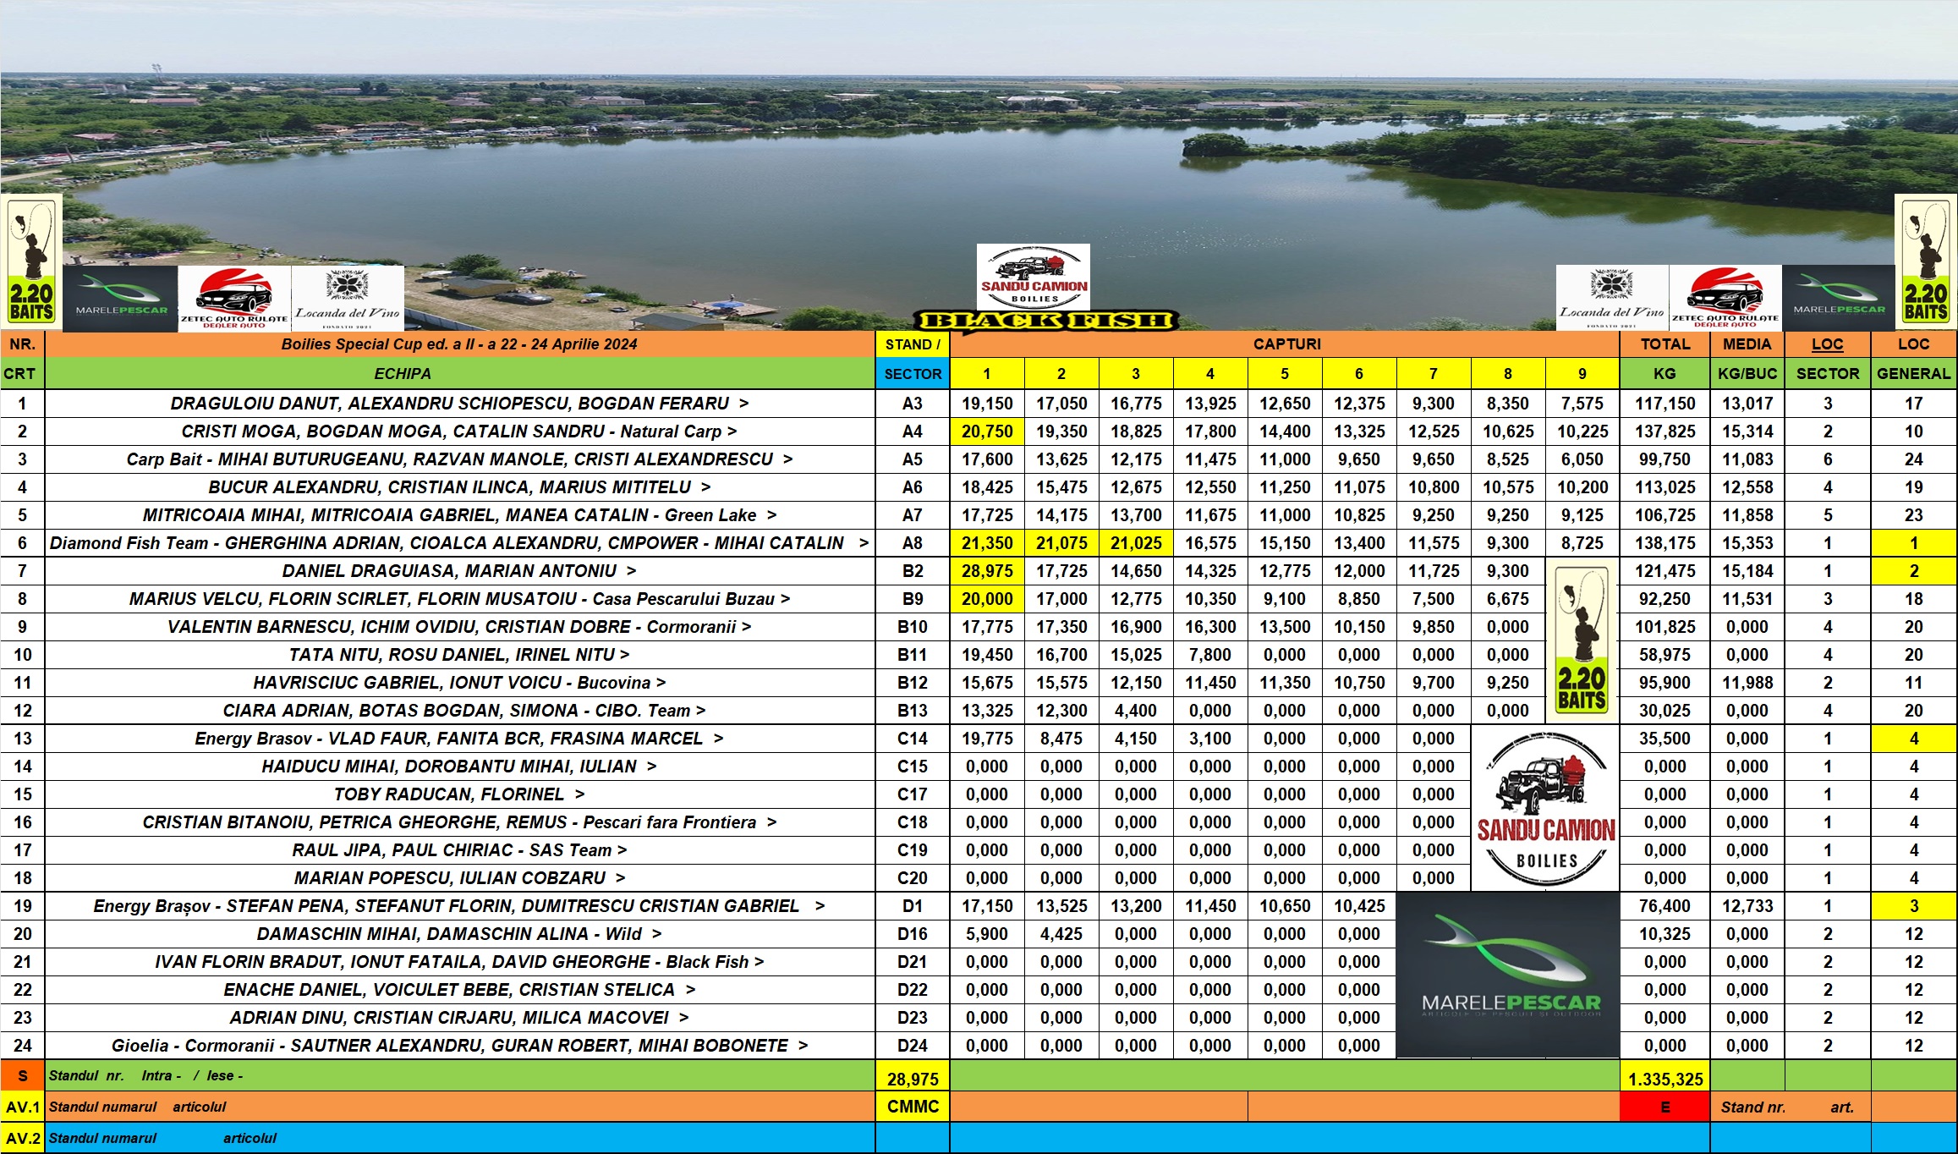Select team 'DAMASCHIN MIHAI, DAMASCHIN ALINA - Wild'
Image resolution: width=1958 pixels, height=1154 pixels.
[459, 934]
